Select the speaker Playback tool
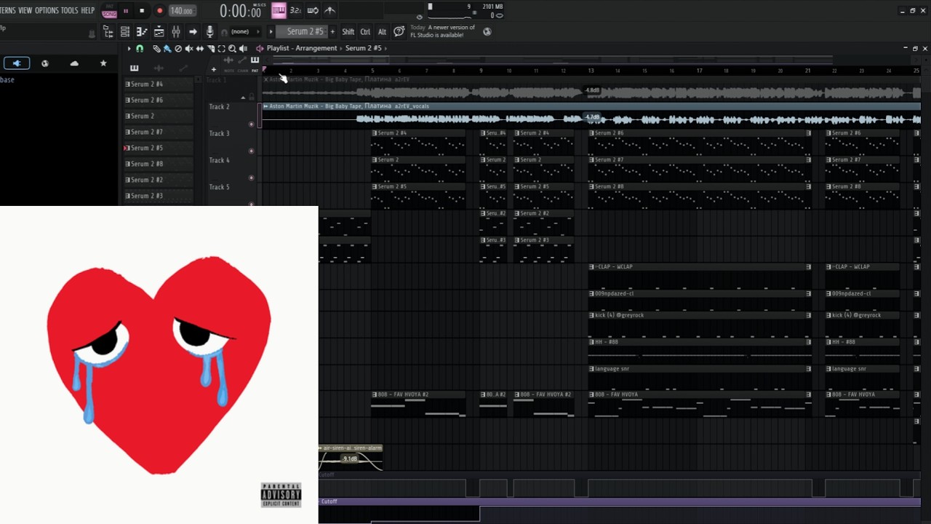 (x=243, y=49)
